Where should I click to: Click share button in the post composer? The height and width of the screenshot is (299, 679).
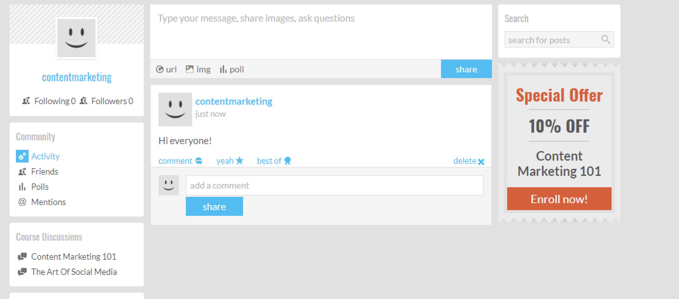pos(466,69)
